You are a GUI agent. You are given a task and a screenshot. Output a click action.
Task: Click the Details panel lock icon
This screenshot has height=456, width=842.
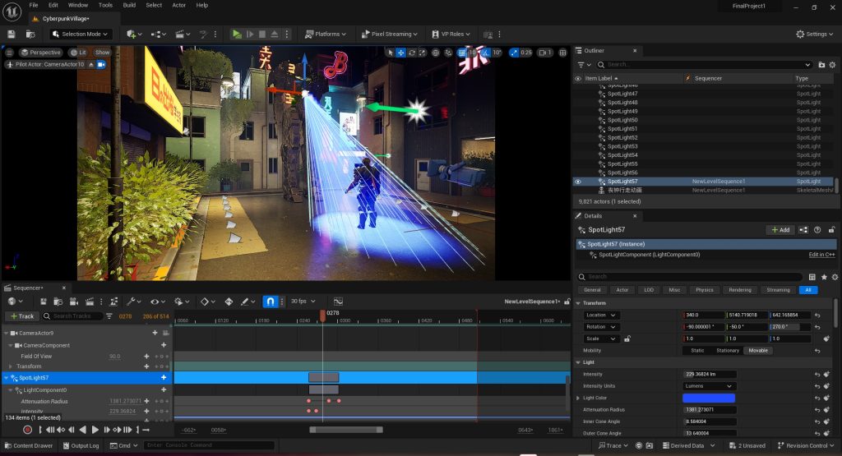(832, 229)
